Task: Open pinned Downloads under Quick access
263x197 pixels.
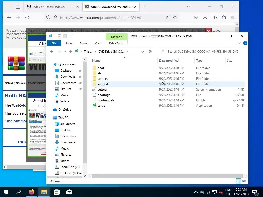Action: 68,76
